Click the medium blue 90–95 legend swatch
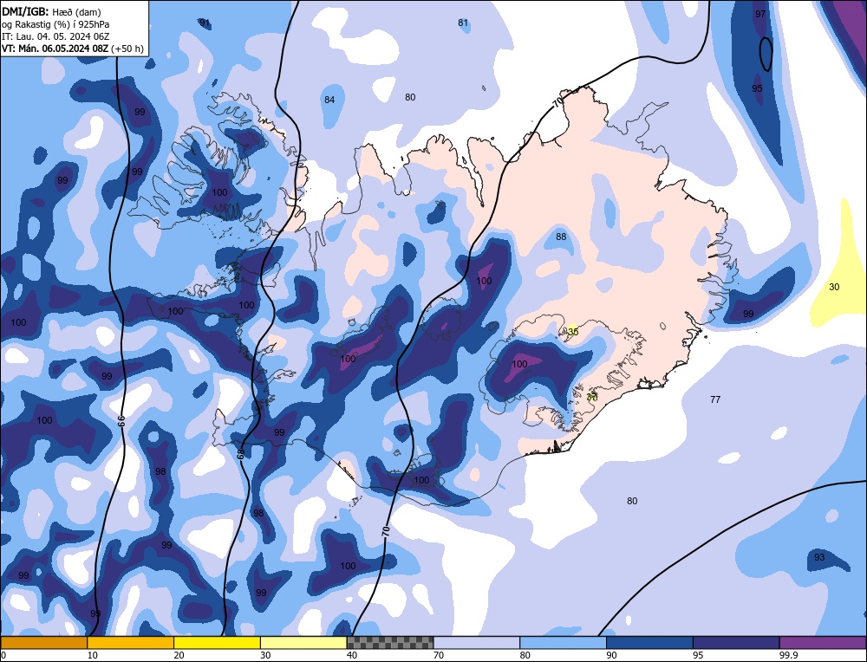The width and height of the screenshot is (867, 662). [x=649, y=643]
